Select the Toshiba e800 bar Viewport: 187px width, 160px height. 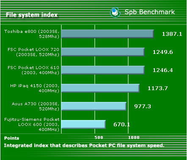107,34
